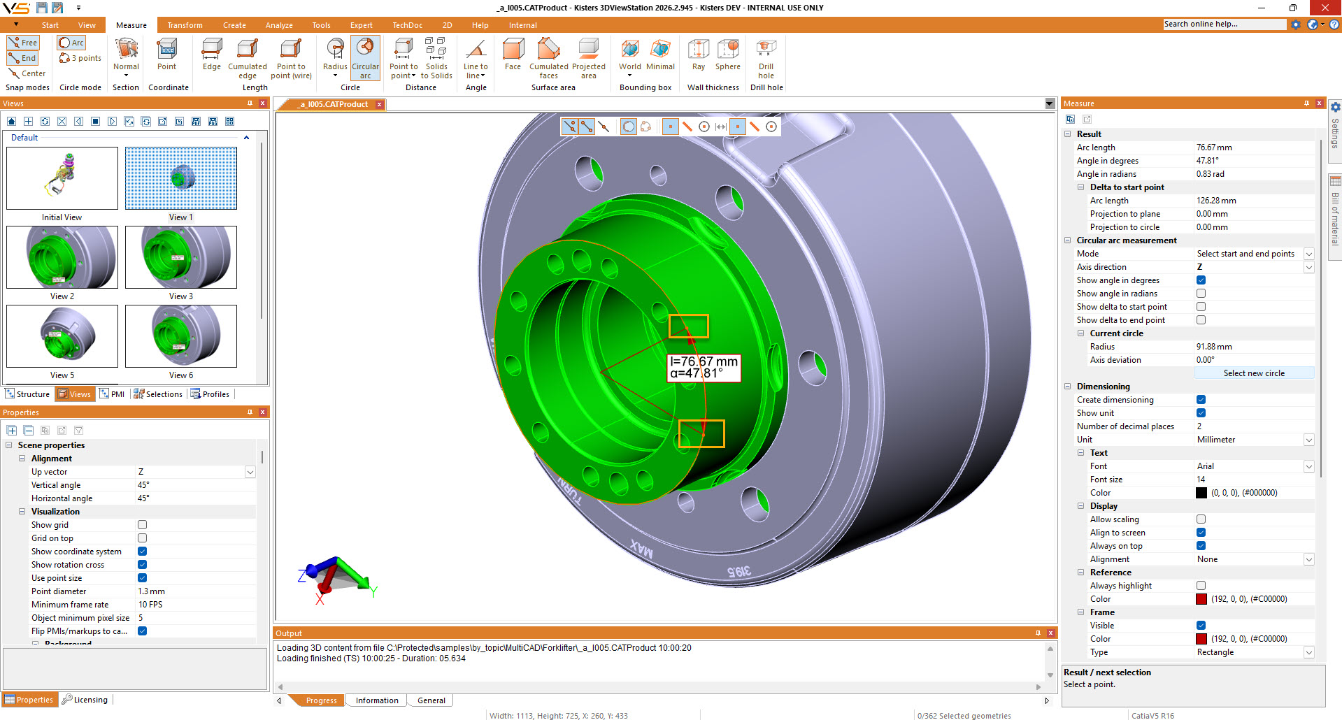The height and width of the screenshot is (720, 1342).
Task: Open the Up vector dropdown
Action: click(250, 472)
